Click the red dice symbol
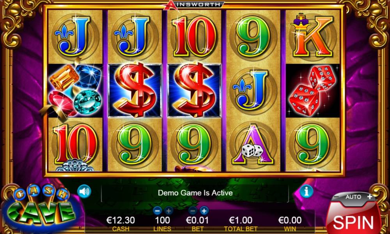Image resolution: width=390 pixels, height=234 pixels. pos(312,90)
